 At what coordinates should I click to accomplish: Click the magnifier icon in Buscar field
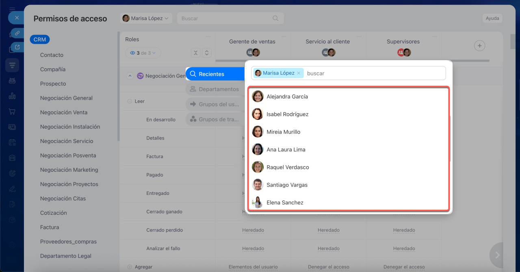pos(275,18)
